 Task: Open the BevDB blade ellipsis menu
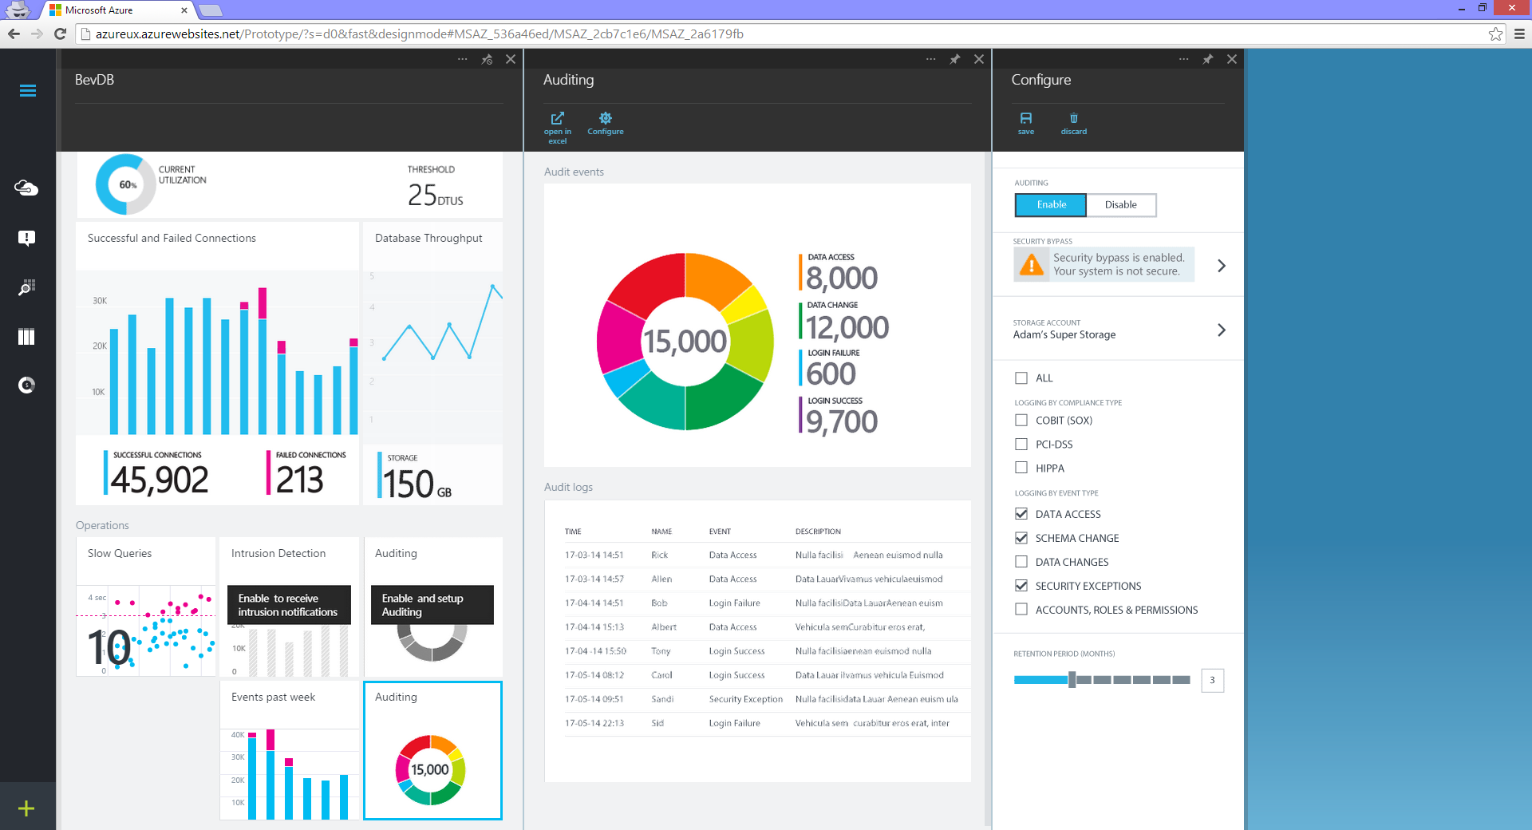463,59
